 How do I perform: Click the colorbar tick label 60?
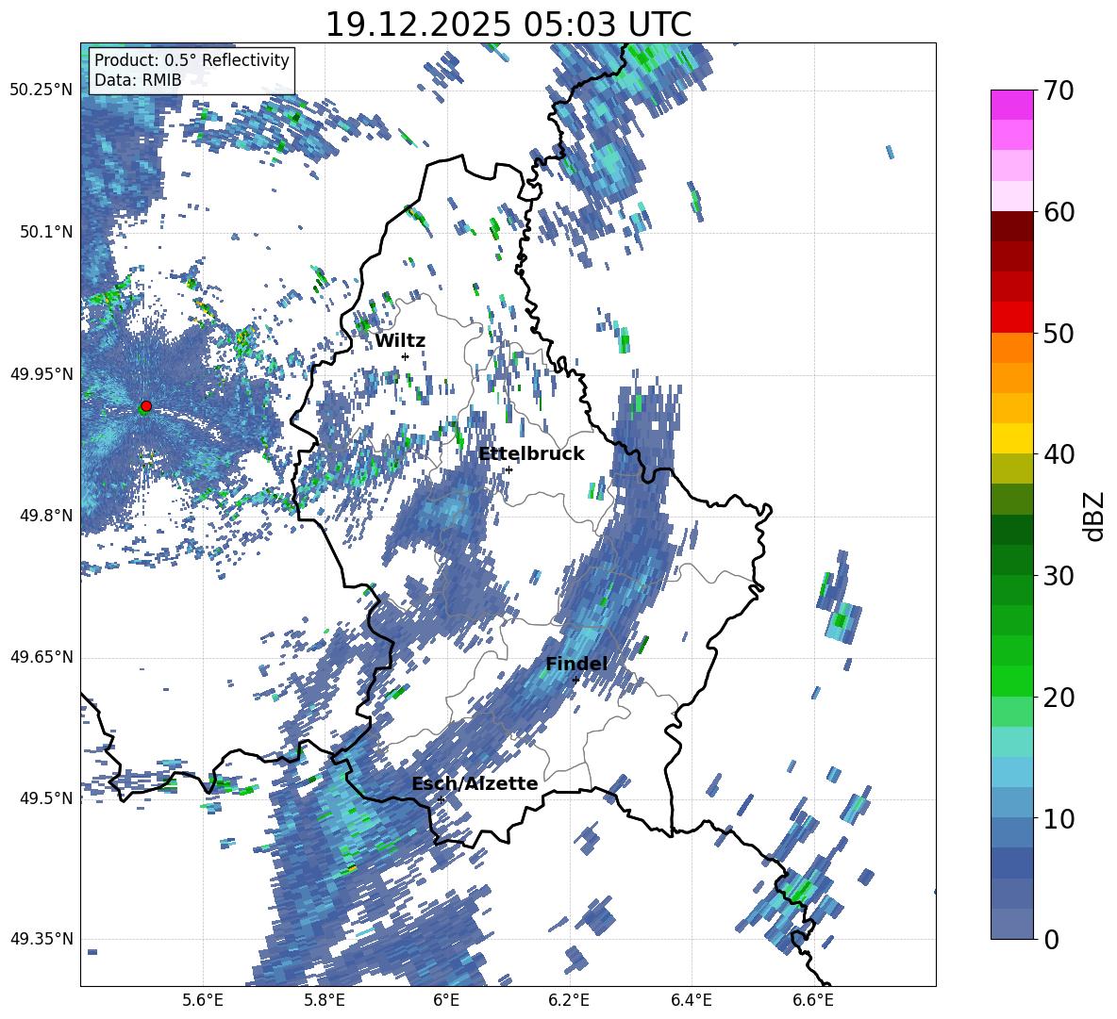click(x=1059, y=212)
